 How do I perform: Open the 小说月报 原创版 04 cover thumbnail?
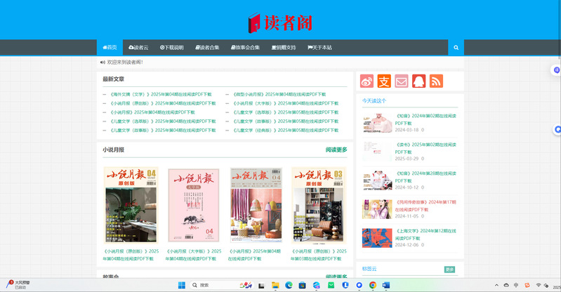tap(131, 205)
